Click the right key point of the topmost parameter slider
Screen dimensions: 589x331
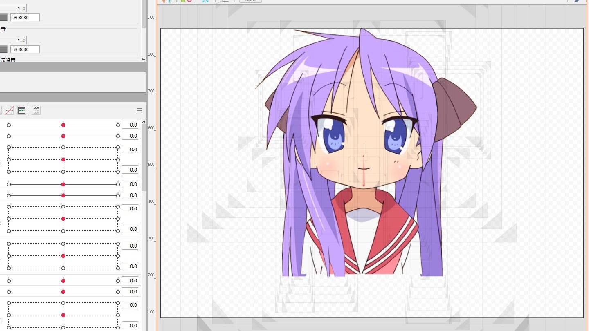[118, 125]
